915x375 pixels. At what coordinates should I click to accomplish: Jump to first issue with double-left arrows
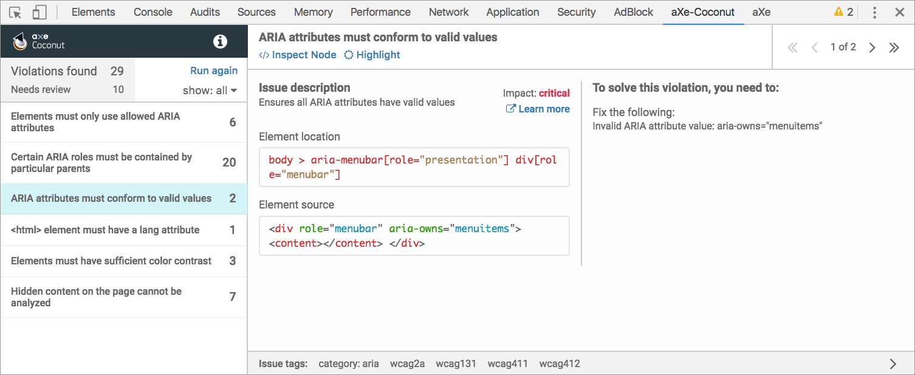pyautogui.click(x=792, y=47)
